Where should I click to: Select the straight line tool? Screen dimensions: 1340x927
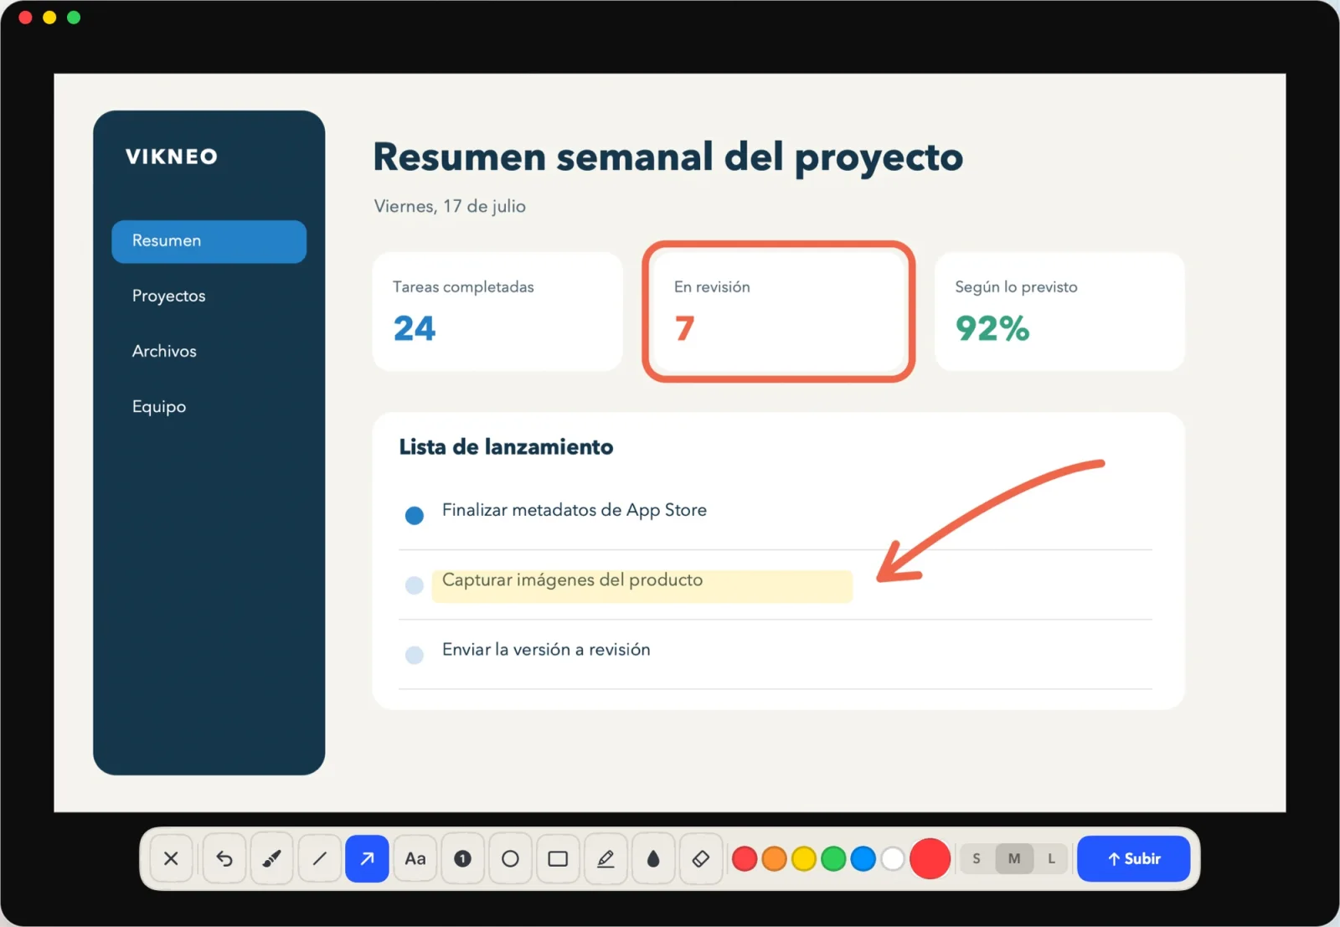point(320,858)
